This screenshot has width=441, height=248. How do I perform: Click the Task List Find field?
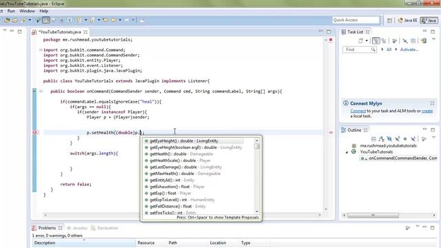click(360, 50)
